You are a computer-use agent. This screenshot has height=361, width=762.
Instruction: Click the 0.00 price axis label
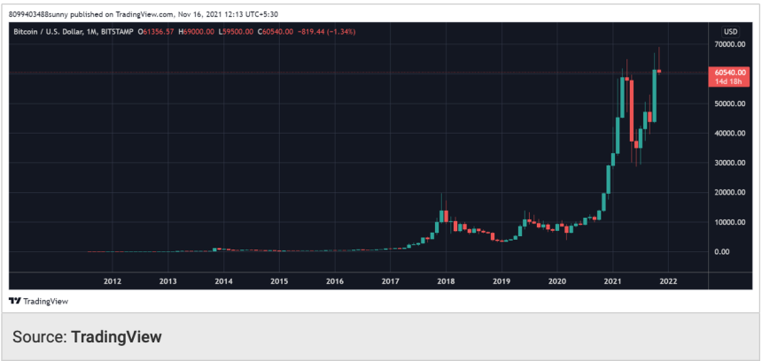point(732,251)
